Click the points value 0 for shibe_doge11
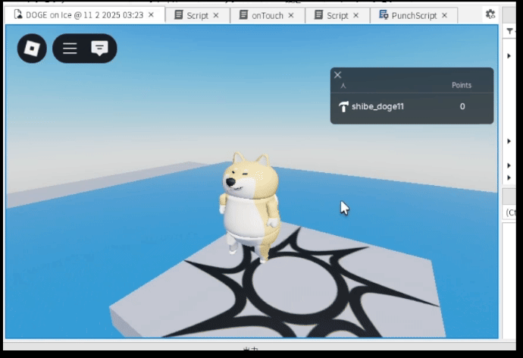Screen dimensions: 523x358 (462, 106)
